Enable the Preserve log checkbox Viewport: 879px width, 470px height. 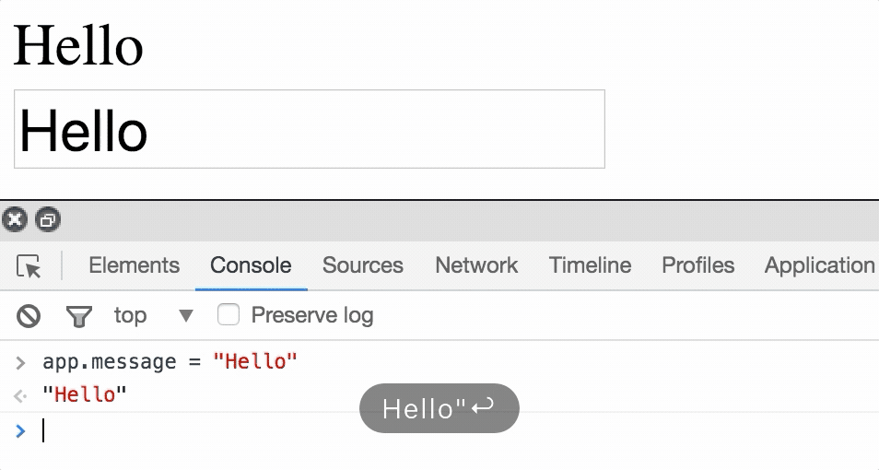(x=228, y=315)
